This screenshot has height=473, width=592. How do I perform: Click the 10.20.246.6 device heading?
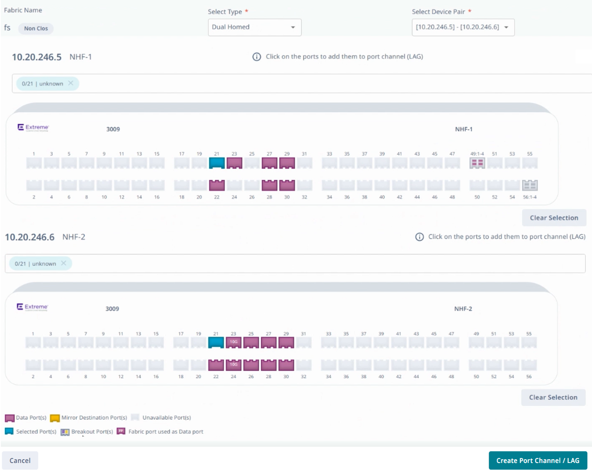(x=30, y=237)
